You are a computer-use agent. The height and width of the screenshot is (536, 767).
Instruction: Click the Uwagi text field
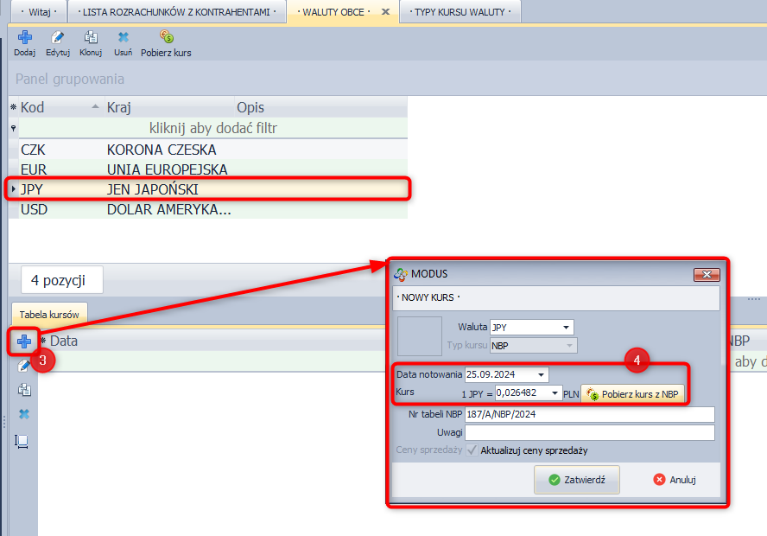[589, 432]
